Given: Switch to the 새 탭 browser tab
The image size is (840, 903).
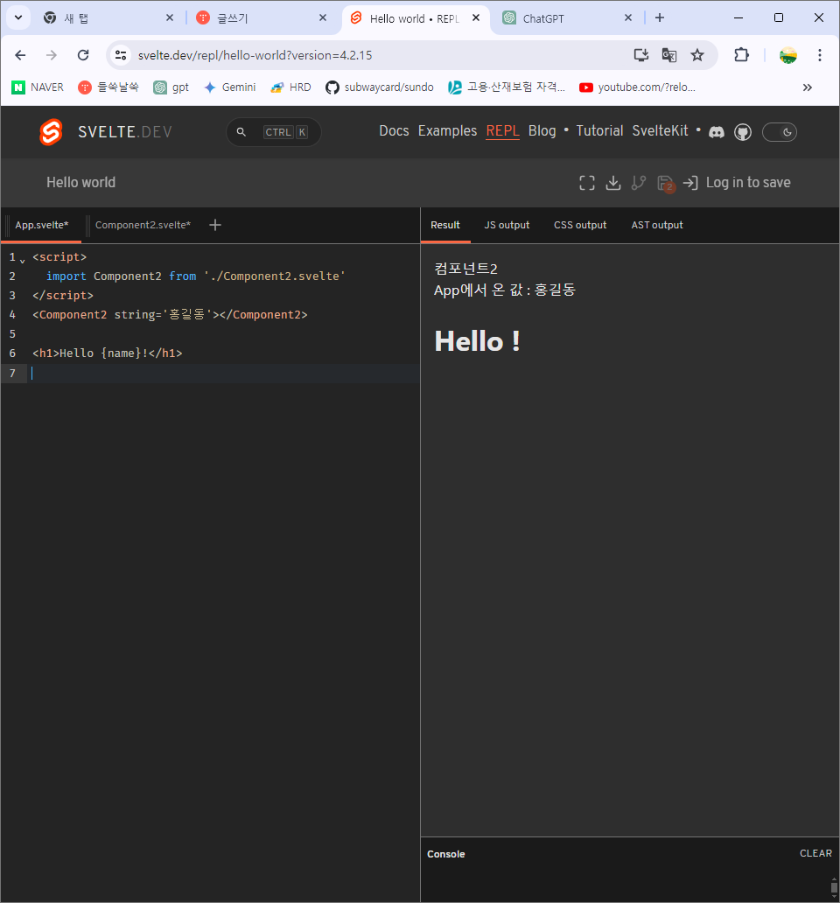Looking at the screenshot, I should [x=109, y=17].
